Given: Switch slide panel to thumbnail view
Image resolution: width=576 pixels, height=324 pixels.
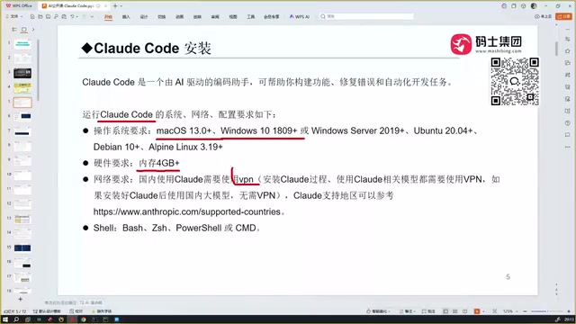Looking at the screenshot, I should pos(24,30).
